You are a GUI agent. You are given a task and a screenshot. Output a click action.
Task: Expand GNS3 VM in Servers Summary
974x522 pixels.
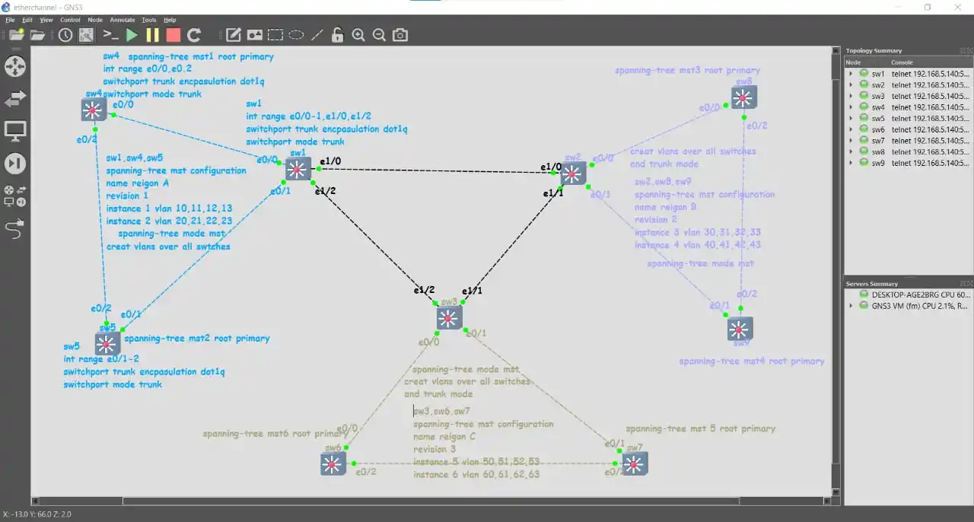(x=851, y=306)
